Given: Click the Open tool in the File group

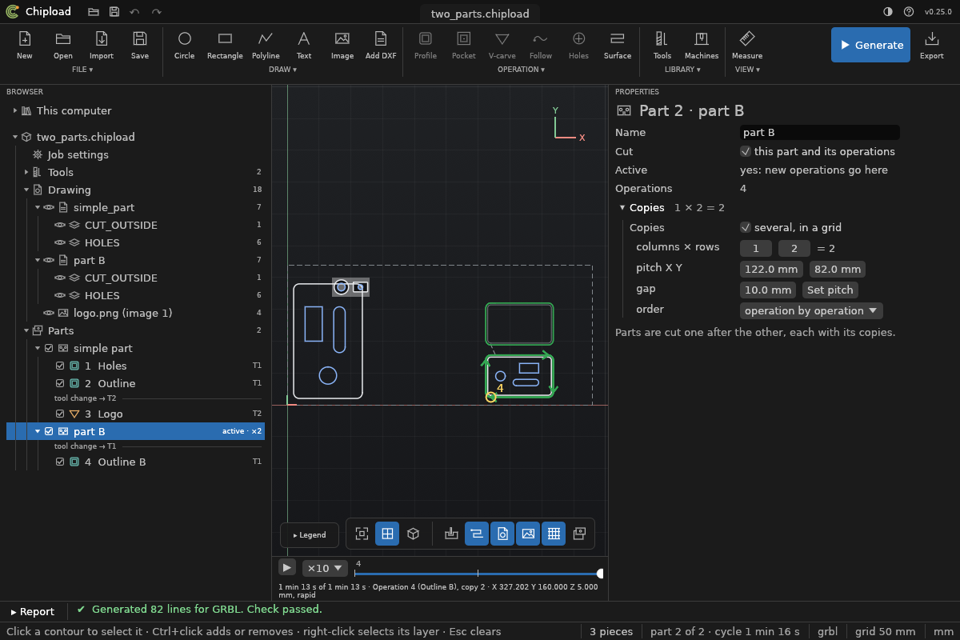Looking at the screenshot, I should (63, 45).
